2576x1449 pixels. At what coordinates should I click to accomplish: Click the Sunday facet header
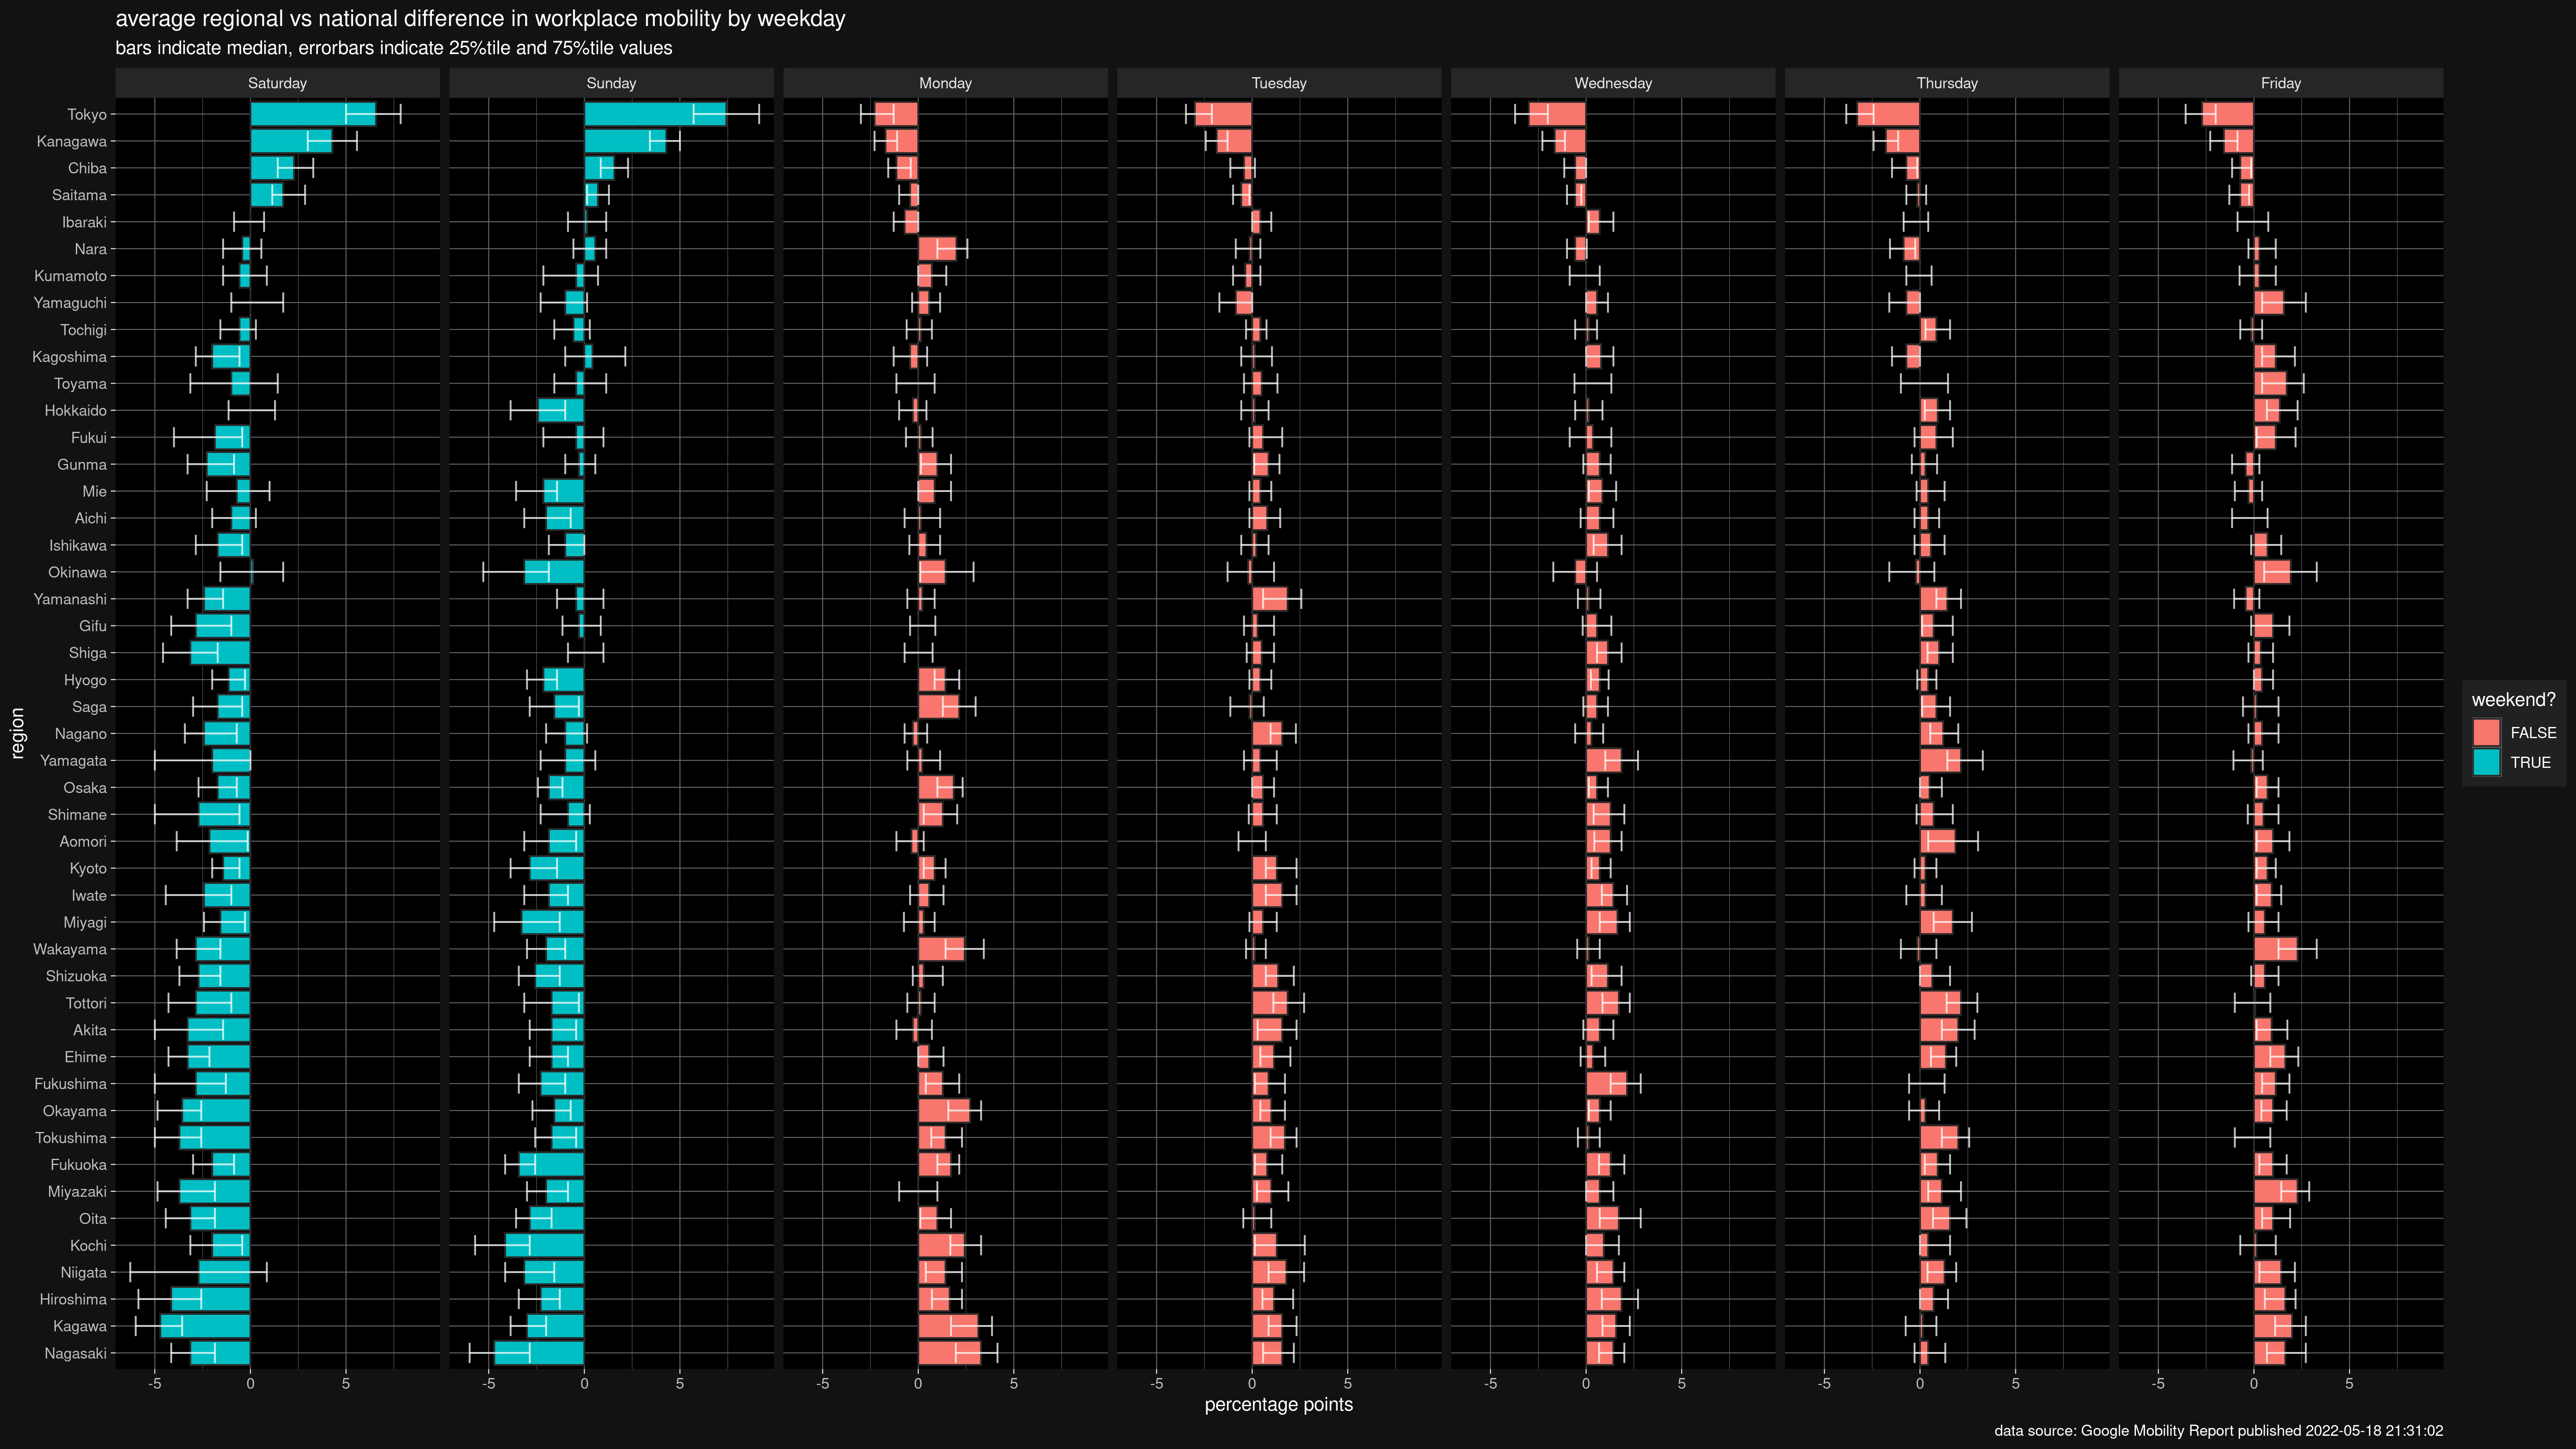[611, 83]
